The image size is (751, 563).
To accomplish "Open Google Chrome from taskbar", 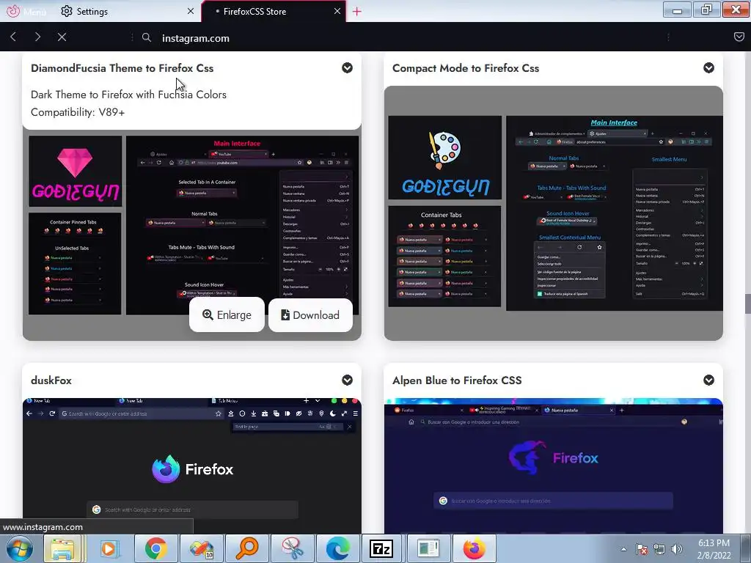I will tap(155, 548).
